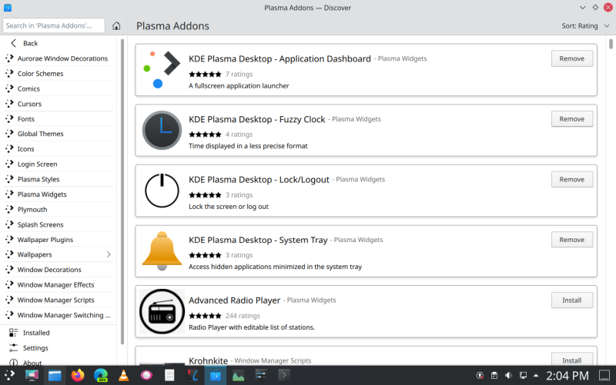Viewport: 616px width, 385px height.
Task: Open the Fonts category
Action: point(59,119)
